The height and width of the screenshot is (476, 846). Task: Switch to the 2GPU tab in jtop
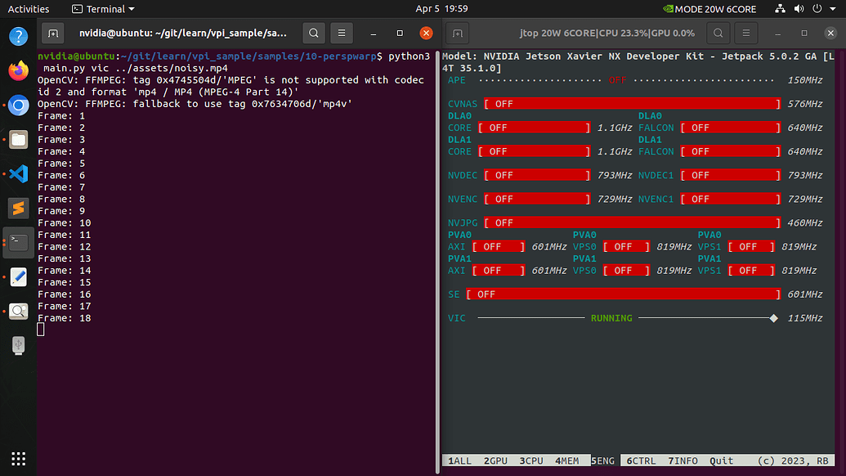click(x=495, y=460)
